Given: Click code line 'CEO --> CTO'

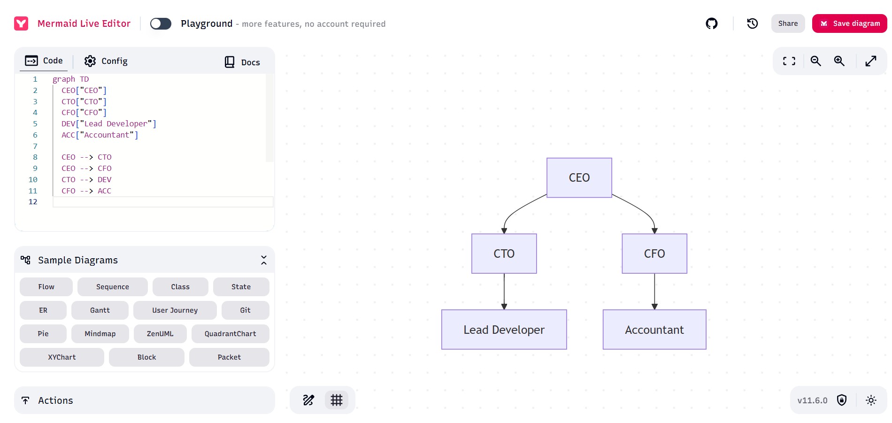Looking at the screenshot, I should click(86, 157).
